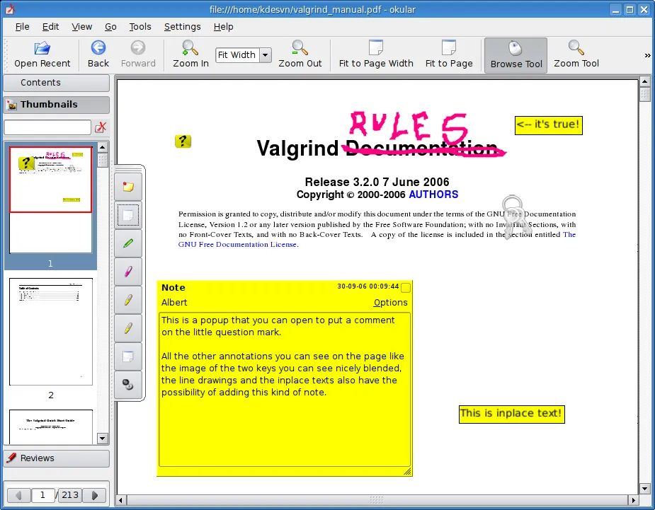Screen dimensions: 655x510
Task: Select the stamp annotation tool at bottom
Action: (128, 385)
